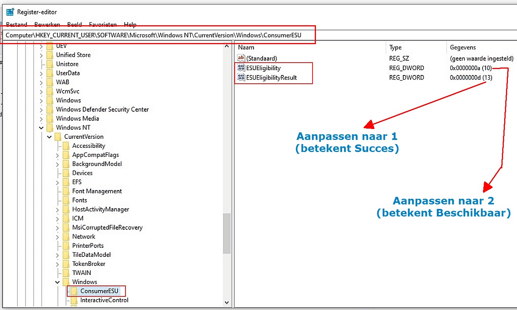Click the Unified Store folder icon
Viewport: 517px width, 310px height.
50,55
